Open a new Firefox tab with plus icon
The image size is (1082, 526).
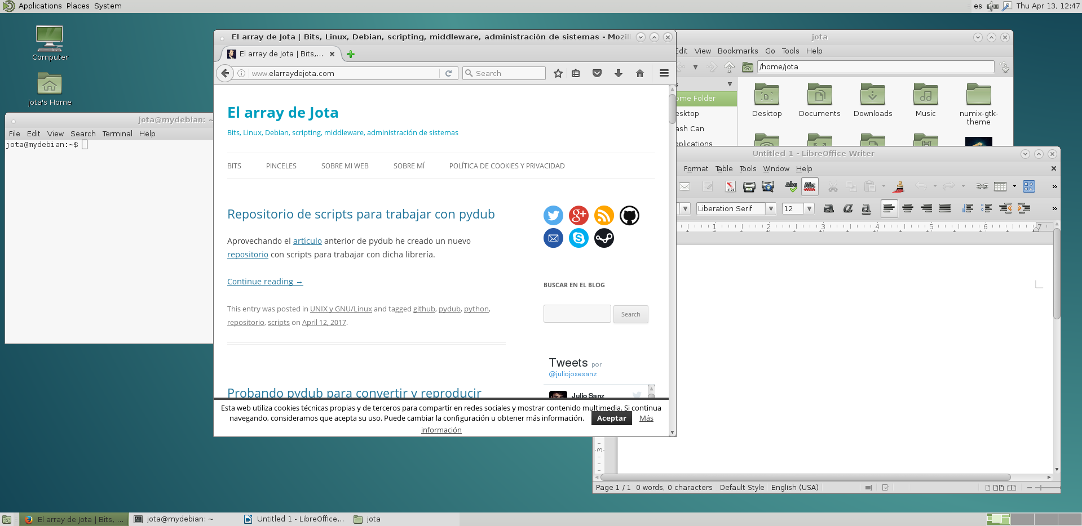pyautogui.click(x=351, y=54)
